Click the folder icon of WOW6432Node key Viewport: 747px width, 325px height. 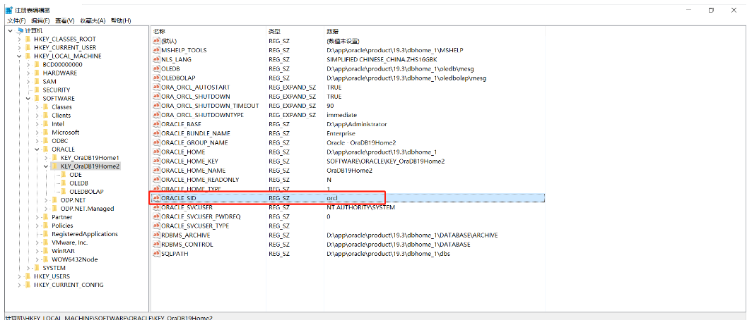point(46,259)
